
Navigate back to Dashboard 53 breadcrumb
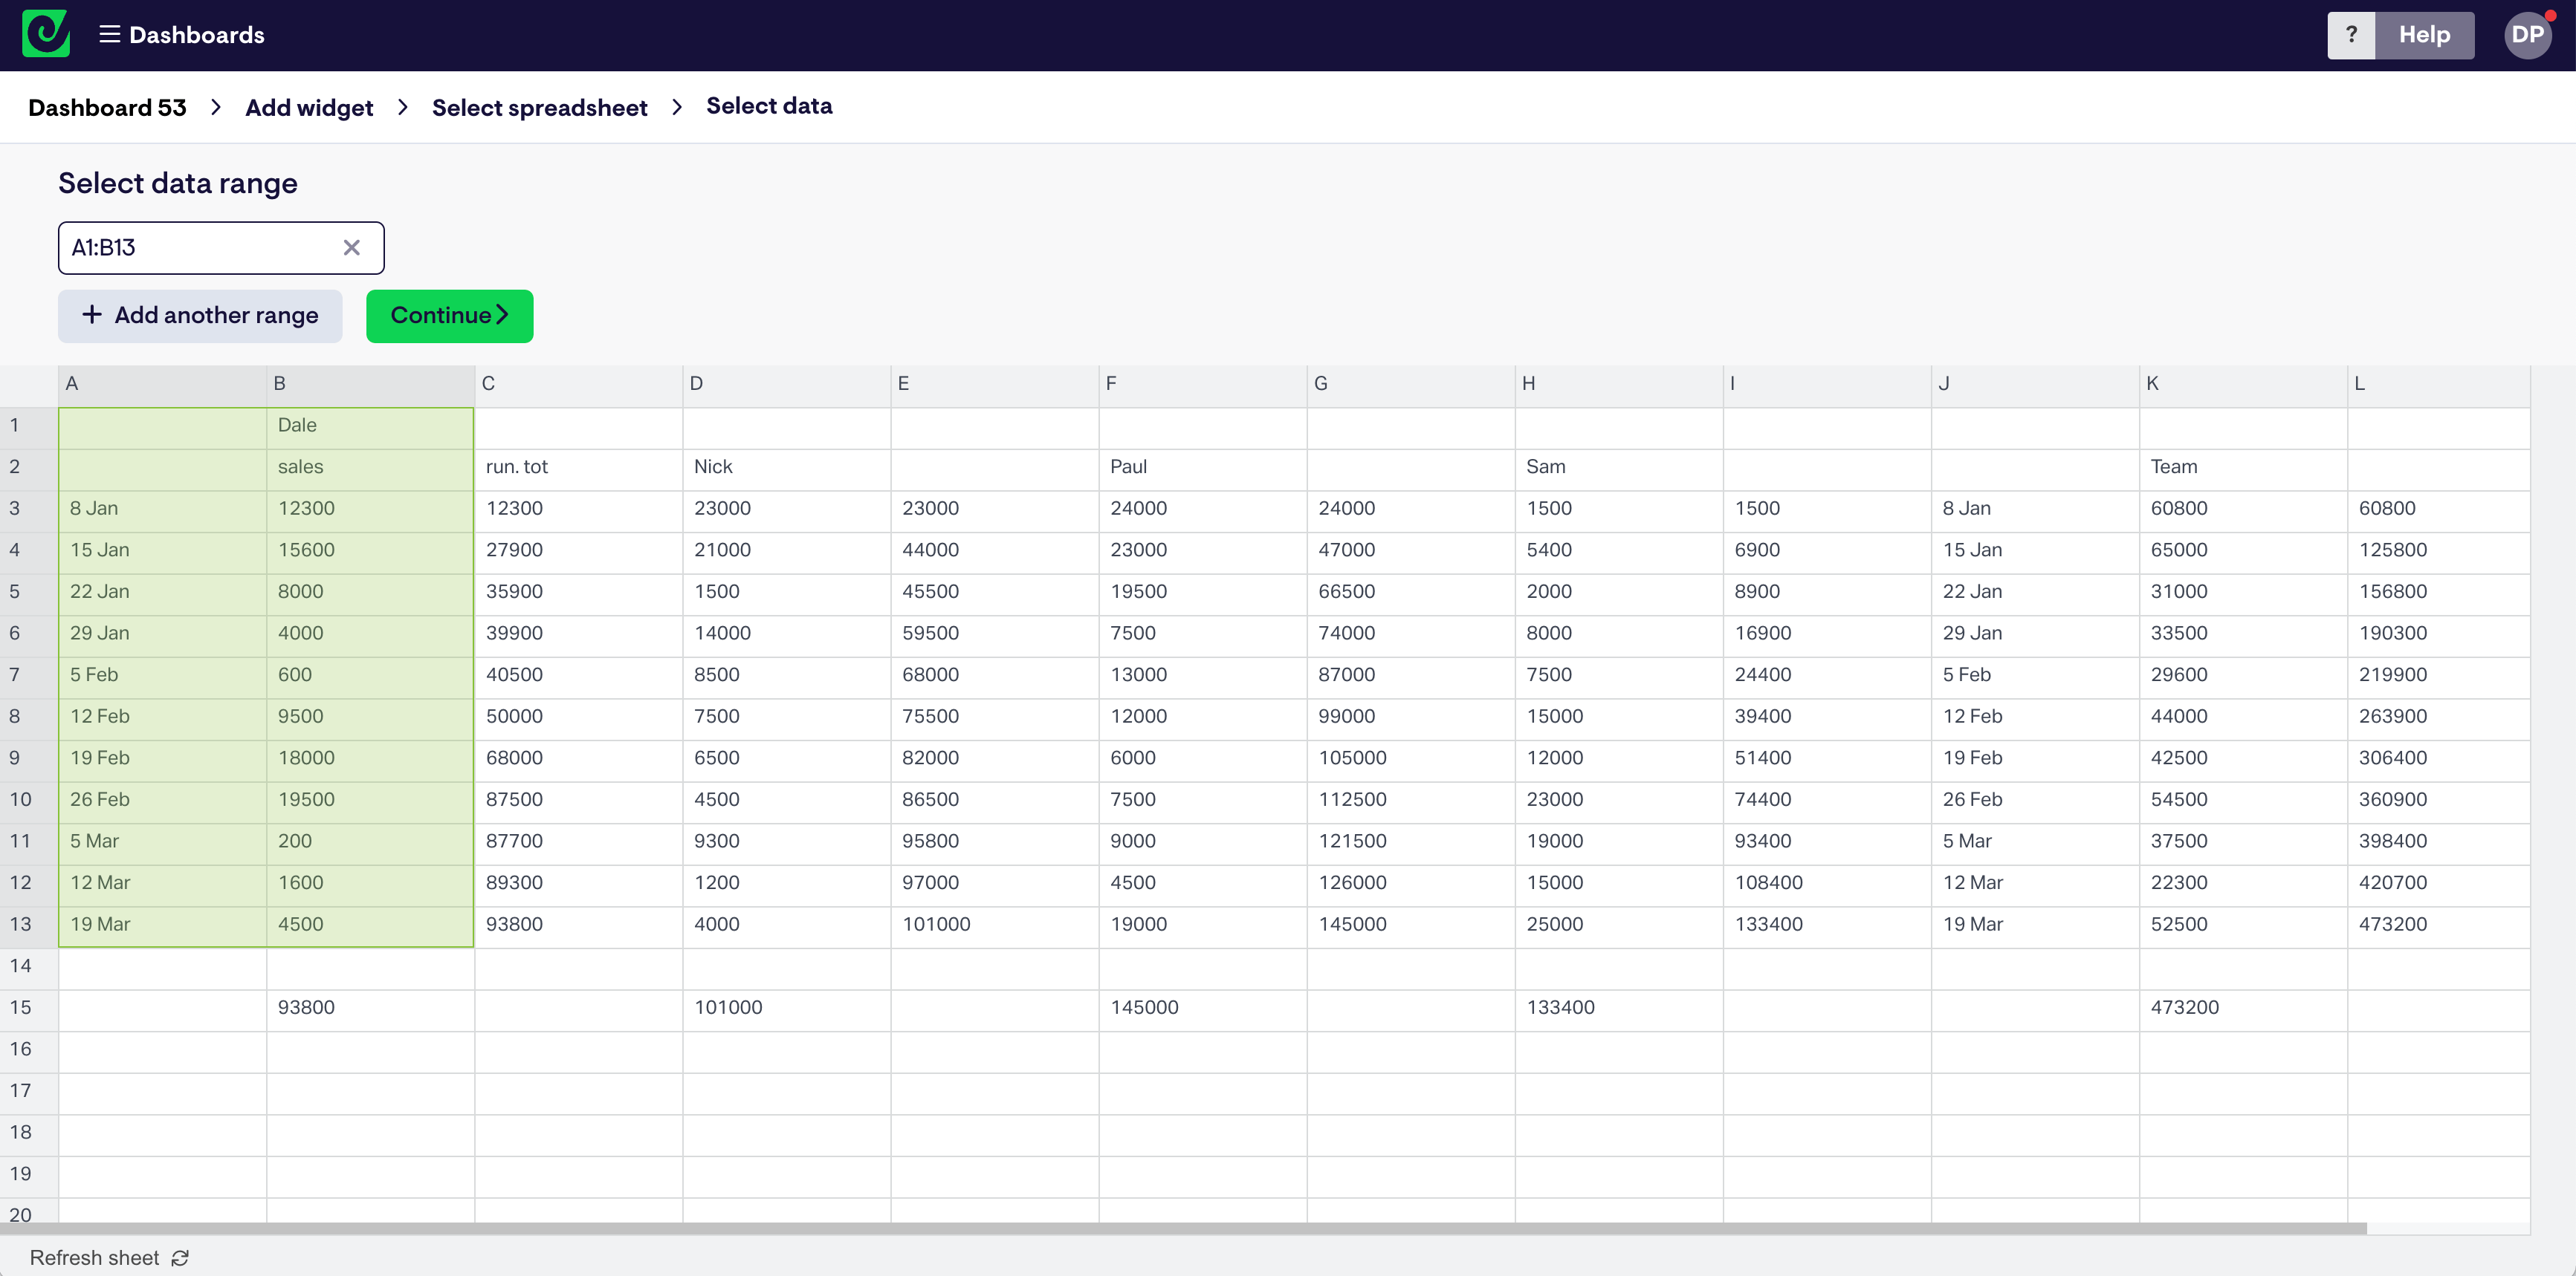point(107,107)
